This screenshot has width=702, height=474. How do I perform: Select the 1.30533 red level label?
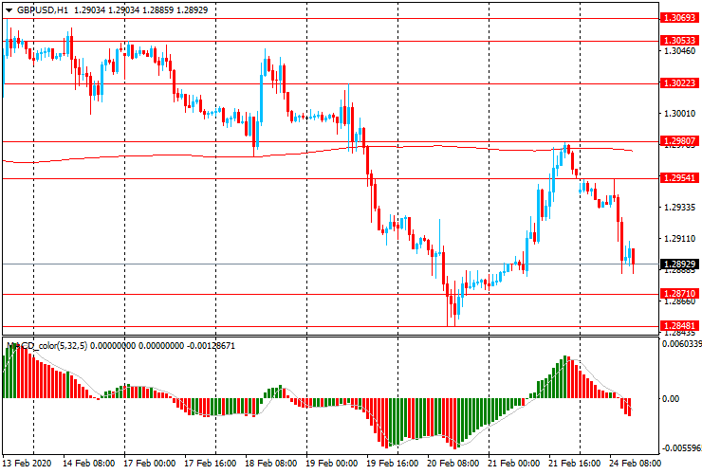click(679, 40)
